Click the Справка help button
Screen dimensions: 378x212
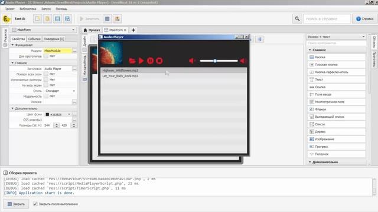pos(364,19)
